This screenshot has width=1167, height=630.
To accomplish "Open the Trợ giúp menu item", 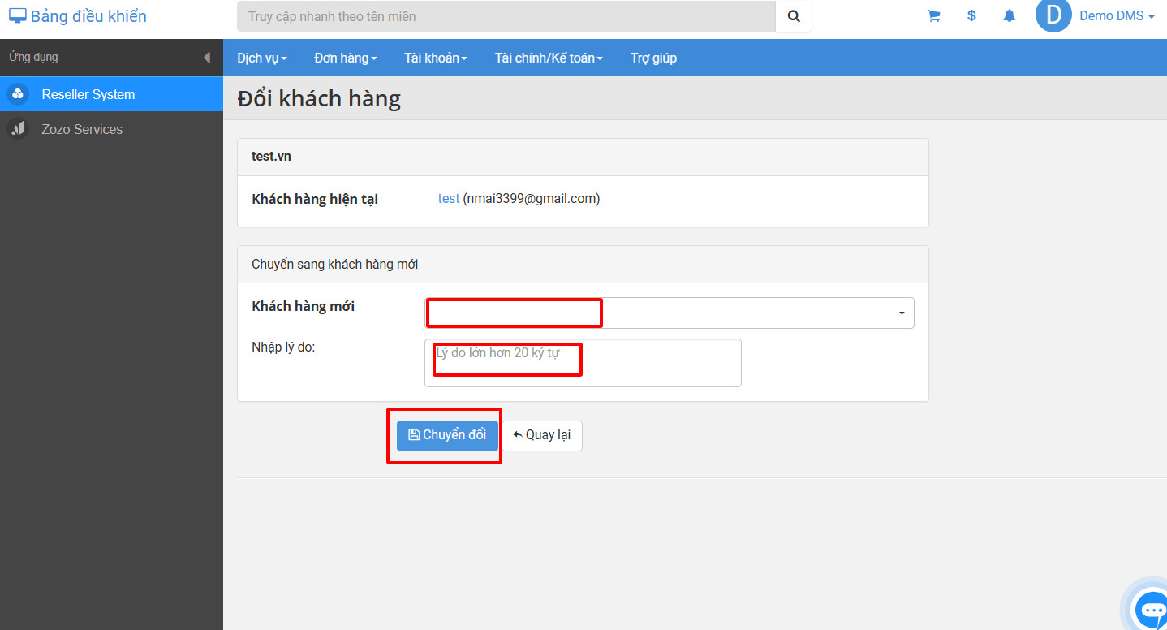I will point(653,58).
